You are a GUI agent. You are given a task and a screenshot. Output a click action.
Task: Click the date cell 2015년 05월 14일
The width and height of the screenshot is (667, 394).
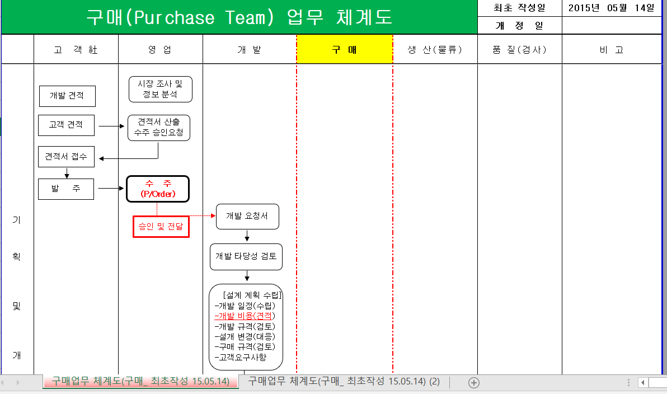tap(612, 8)
